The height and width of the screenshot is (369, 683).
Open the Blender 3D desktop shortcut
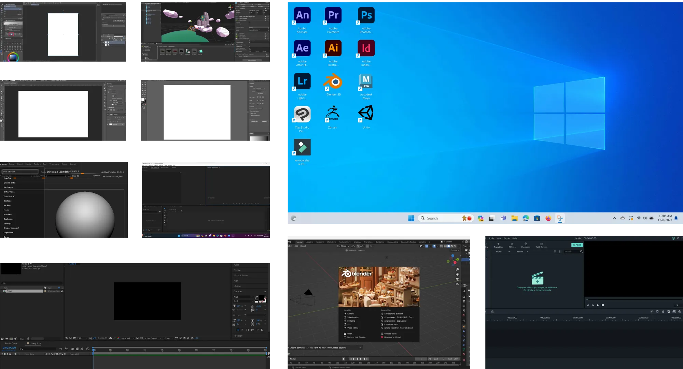(x=333, y=82)
